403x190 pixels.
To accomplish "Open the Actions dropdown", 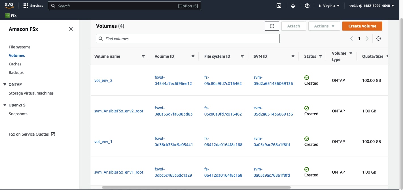I will [324, 26].
